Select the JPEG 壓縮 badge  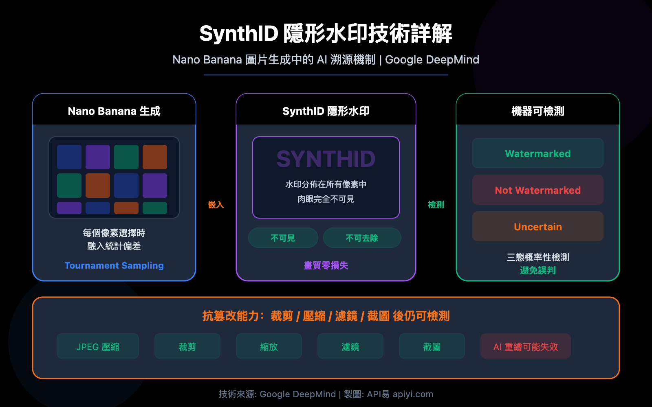(98, 346)
